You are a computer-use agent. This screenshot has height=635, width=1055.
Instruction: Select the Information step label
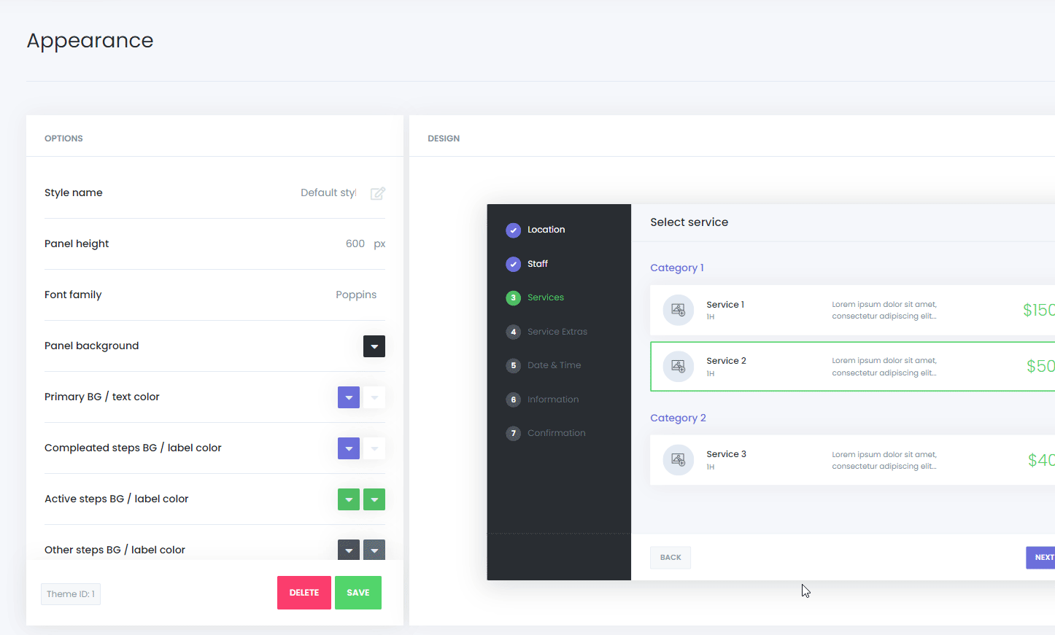(x=553, y=400)
